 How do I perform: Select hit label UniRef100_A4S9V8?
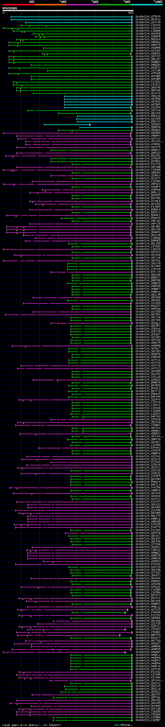tap(148, 34)
